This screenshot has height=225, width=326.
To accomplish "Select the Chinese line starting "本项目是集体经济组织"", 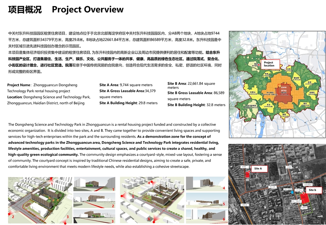I will 114,52.
